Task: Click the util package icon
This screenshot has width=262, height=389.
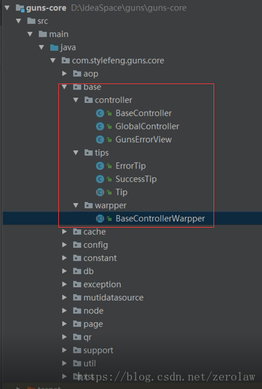Action: (77, 363)
